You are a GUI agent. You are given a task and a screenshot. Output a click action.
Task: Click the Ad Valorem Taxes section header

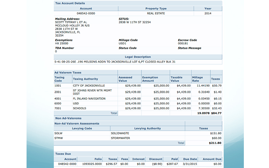click(x=67, y=72)
